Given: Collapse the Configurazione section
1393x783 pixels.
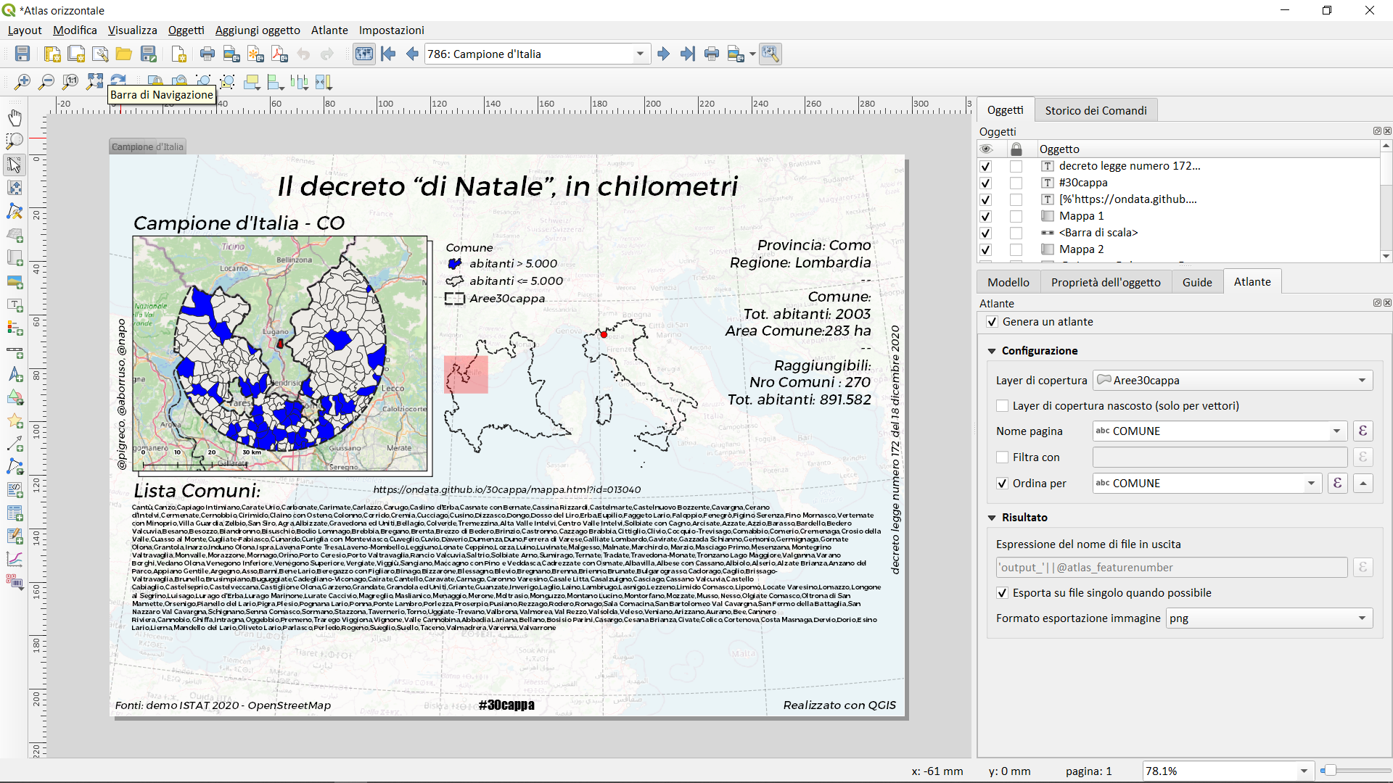Looking at the screenshot, I should [x=992, y=351].
